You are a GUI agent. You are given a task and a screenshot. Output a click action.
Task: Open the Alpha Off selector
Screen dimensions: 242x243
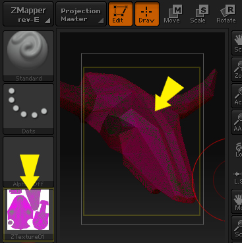pyautogui.click(x=28, y=162)
